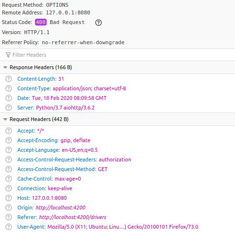Open help for Origin header

[9, 208]
